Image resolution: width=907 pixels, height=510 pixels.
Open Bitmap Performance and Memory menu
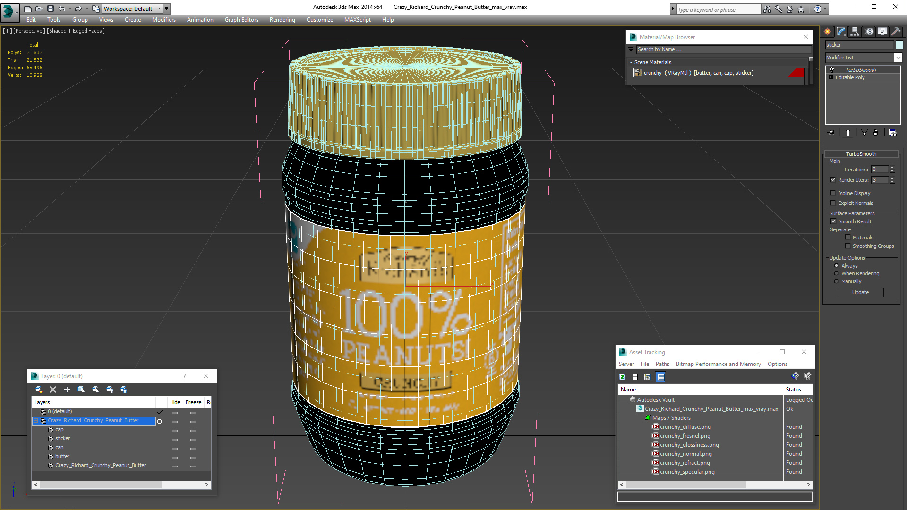[x=718, y=364]
